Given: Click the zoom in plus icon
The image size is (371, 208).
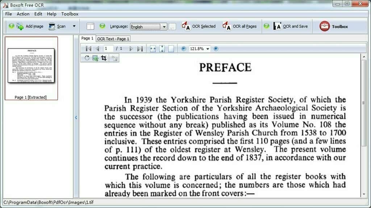Looking at the screenshot, I should click(x=216, y=49).
